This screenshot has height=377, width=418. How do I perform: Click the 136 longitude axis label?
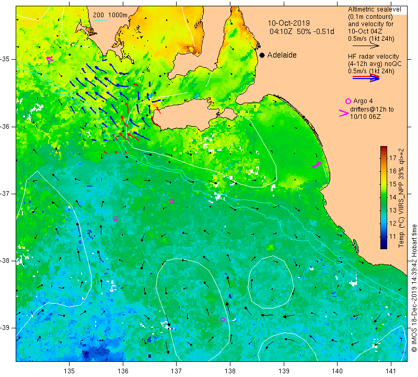[123, 371]
